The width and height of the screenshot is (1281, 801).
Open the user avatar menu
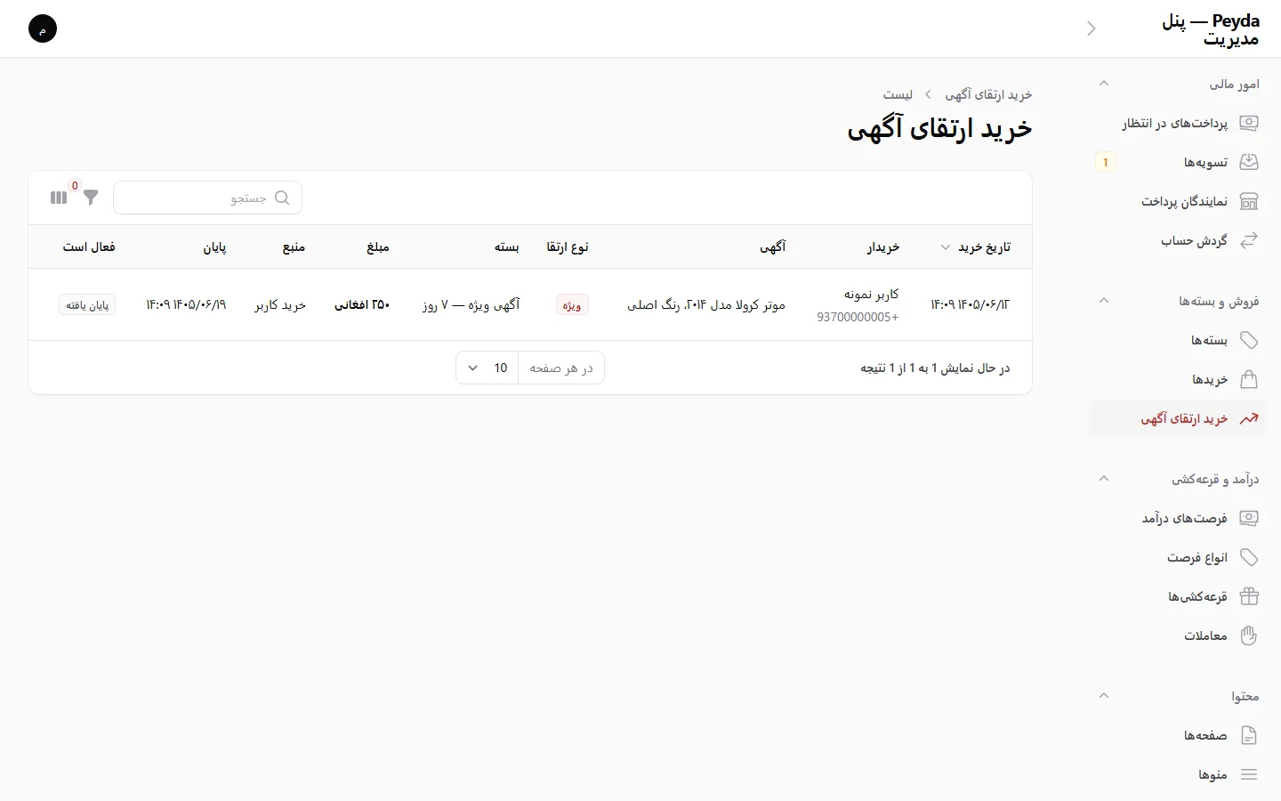click(x=43, y=28)
